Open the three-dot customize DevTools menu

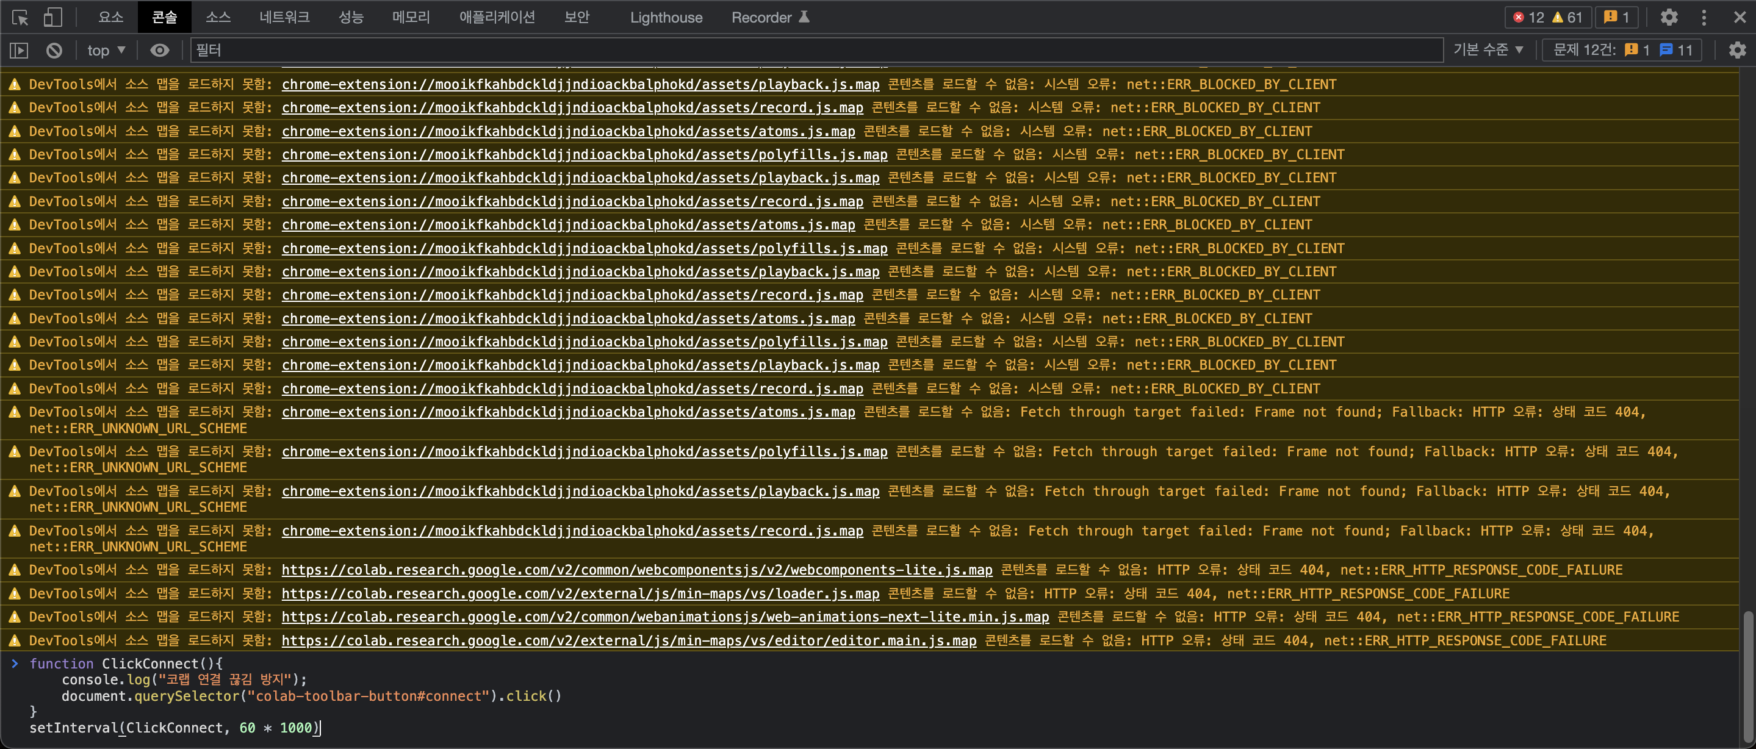[1704, 18]
